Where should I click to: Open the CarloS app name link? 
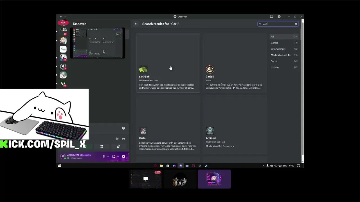(x=210, y=77)
